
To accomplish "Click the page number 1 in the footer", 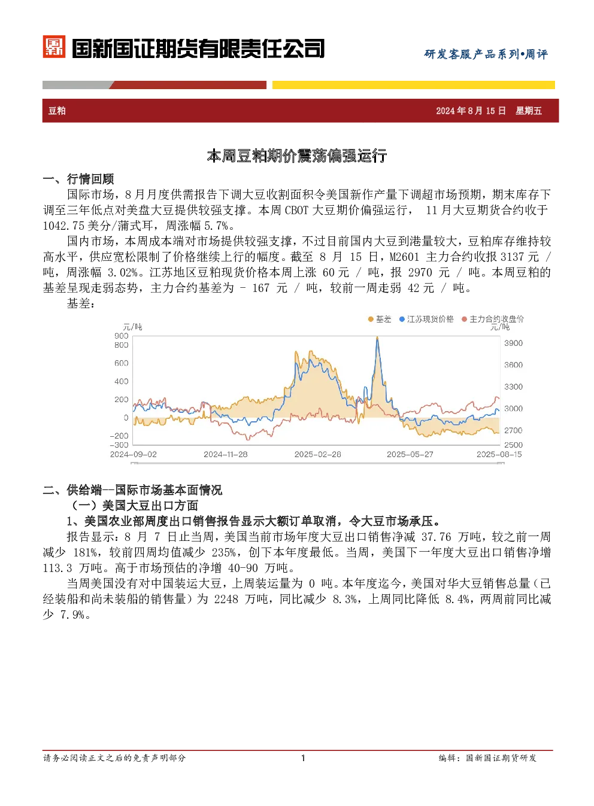I will point(303,758).
